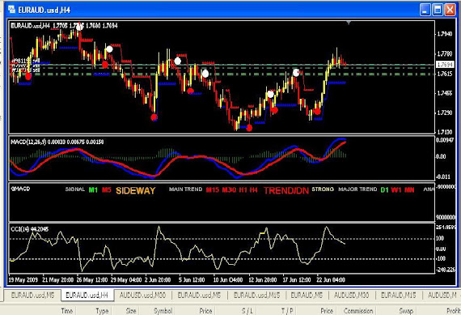Click the 19 May 2009 date label
The height and width of the screenshot is (315, 461).
point(23,279)
